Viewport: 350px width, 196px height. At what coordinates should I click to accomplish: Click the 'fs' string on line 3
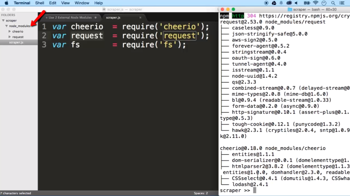(x=168, y=45)
